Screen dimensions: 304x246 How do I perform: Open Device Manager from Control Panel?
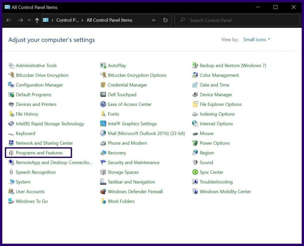pos(216,95)
